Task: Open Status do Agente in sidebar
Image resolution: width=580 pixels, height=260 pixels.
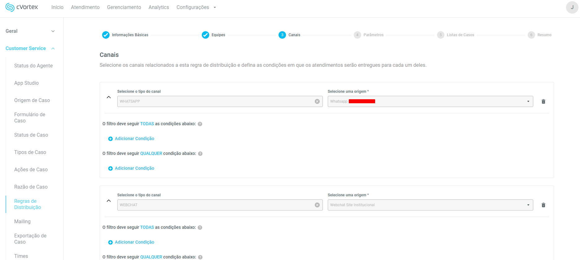Action: pyautogui.click(x=33, y=66)
